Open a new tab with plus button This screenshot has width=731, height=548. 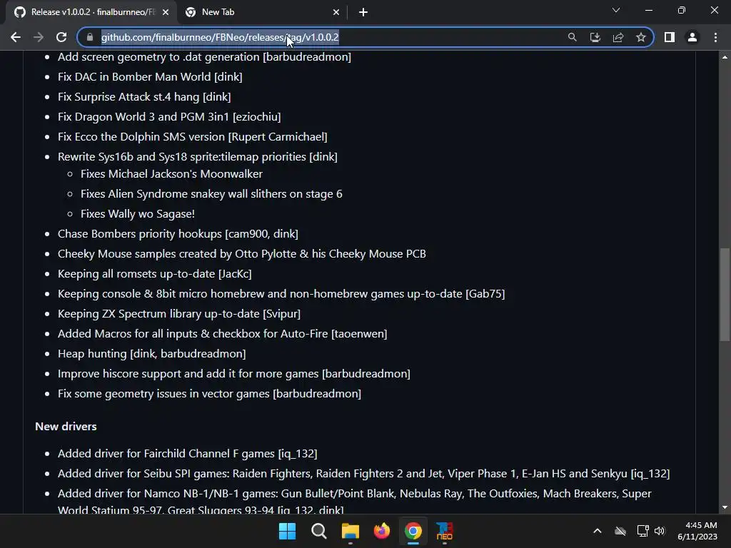click(x=363, y=12)
